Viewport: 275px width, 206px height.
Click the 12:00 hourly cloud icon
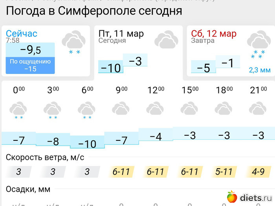pos(156,108)
